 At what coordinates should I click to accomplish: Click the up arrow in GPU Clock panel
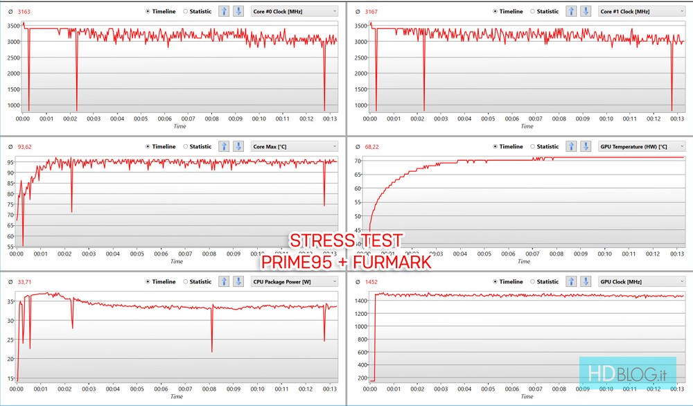coord(572,282)
